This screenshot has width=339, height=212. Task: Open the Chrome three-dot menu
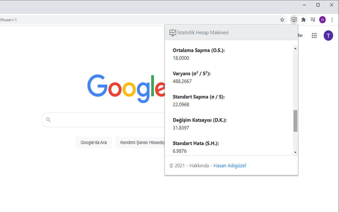coord(332,20)
